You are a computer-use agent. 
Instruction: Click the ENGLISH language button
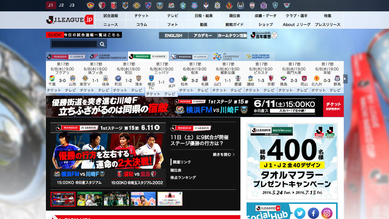point(173,35)
